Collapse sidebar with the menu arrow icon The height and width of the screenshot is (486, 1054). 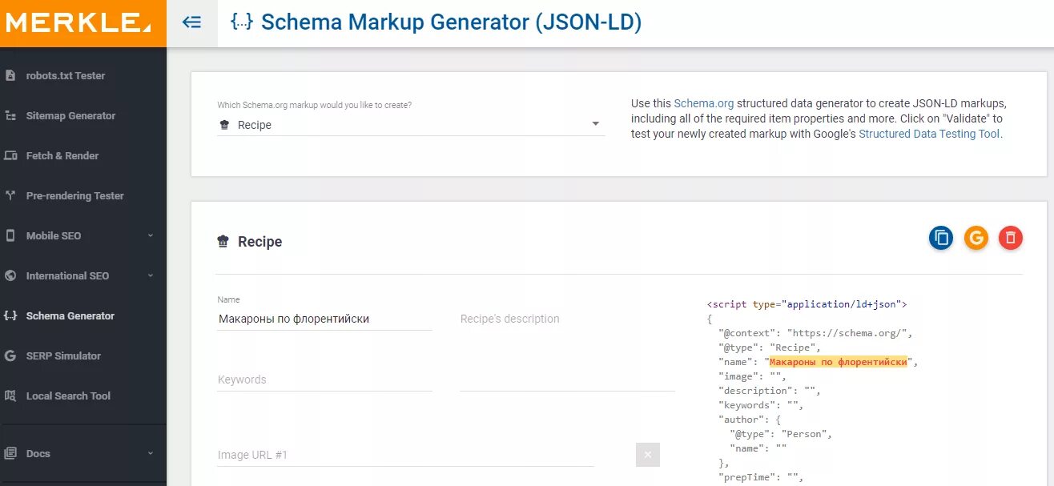[x=192, y=22]
